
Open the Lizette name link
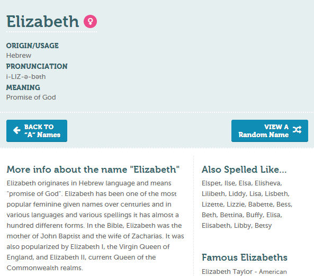click(x=212, y=204)
